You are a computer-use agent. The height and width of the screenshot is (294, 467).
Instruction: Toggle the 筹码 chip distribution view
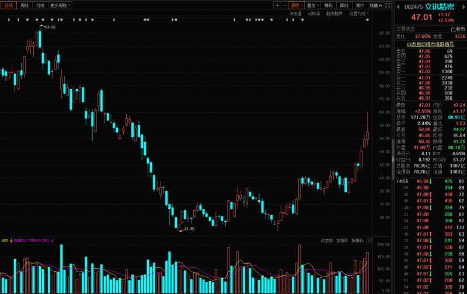[328, 5]
